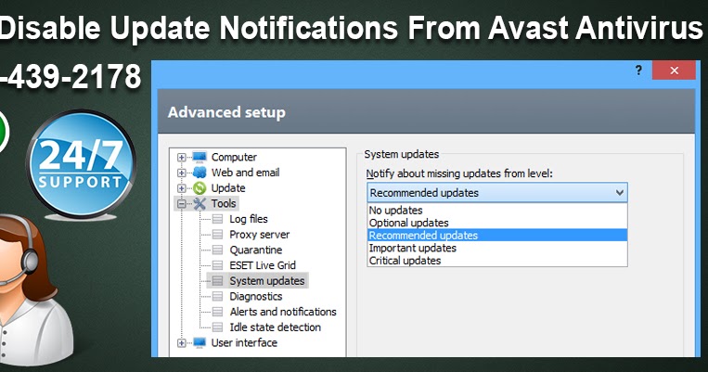
Task: Select System updates in the tree
Action: pyautogui.click(x=267, y=281)
